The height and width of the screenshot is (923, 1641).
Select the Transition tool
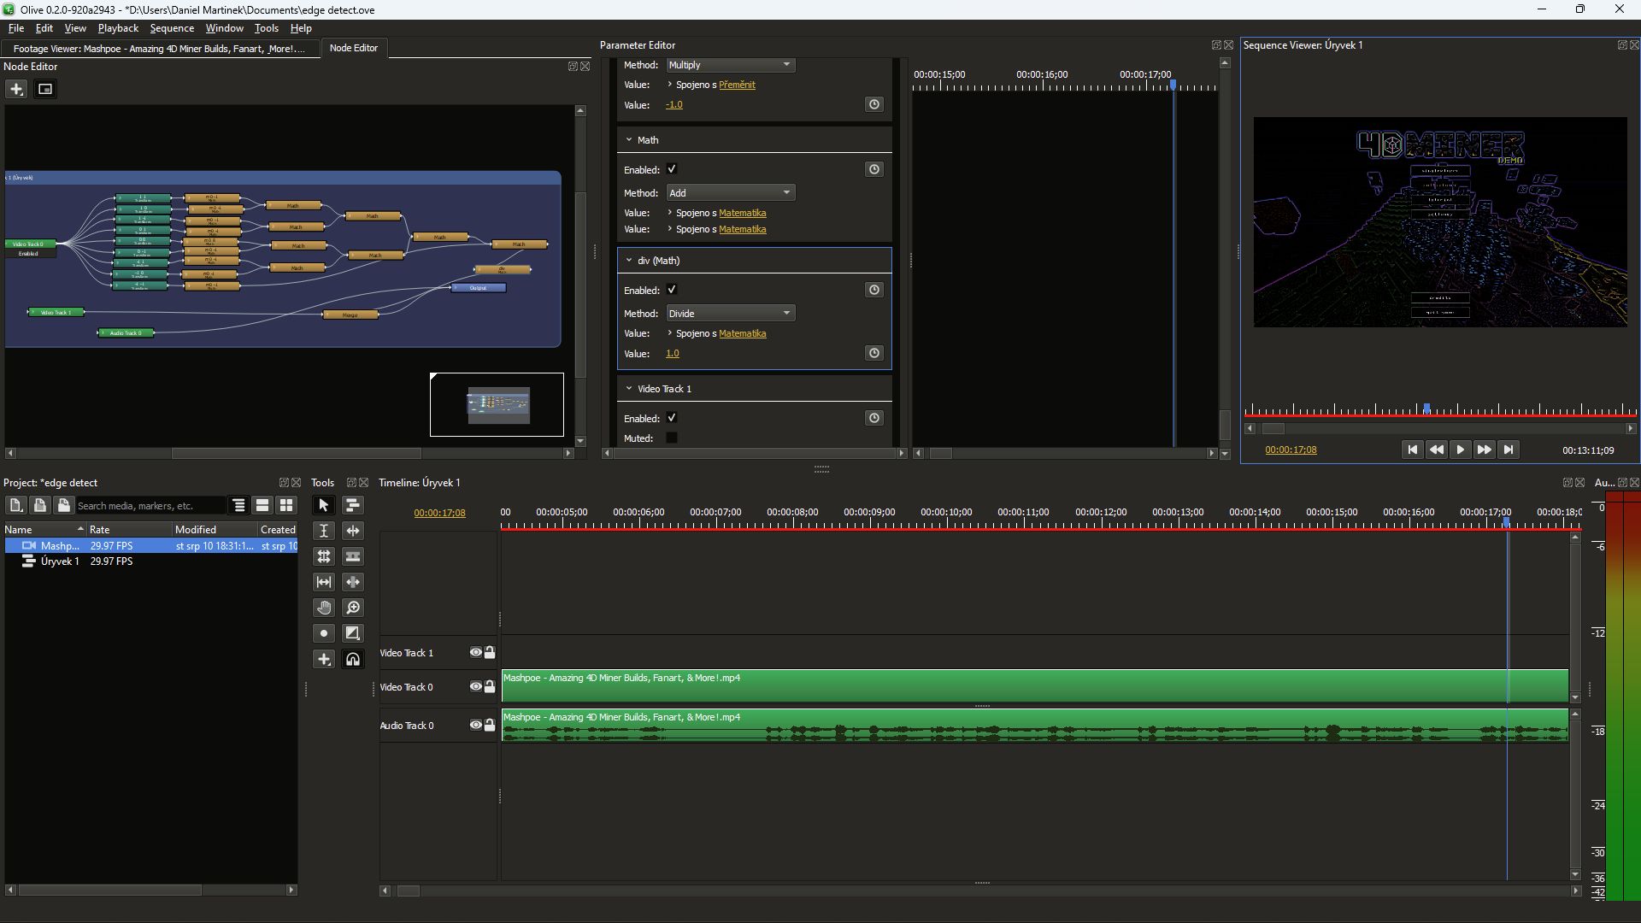352,633
